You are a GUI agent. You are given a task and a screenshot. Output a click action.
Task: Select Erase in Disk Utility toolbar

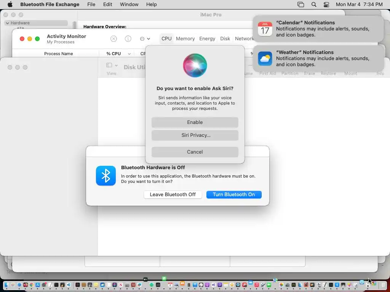pos(309,73)
